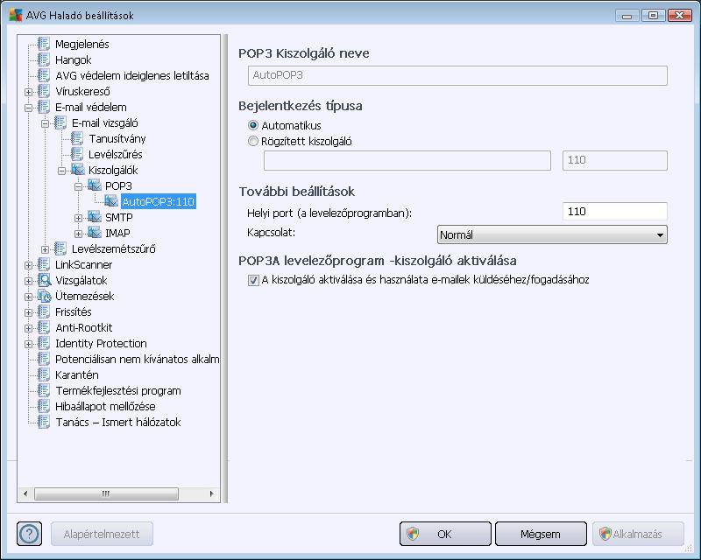The image size is (701, 560).
Task: Expand the Ütemezések node
Action: 28,297
